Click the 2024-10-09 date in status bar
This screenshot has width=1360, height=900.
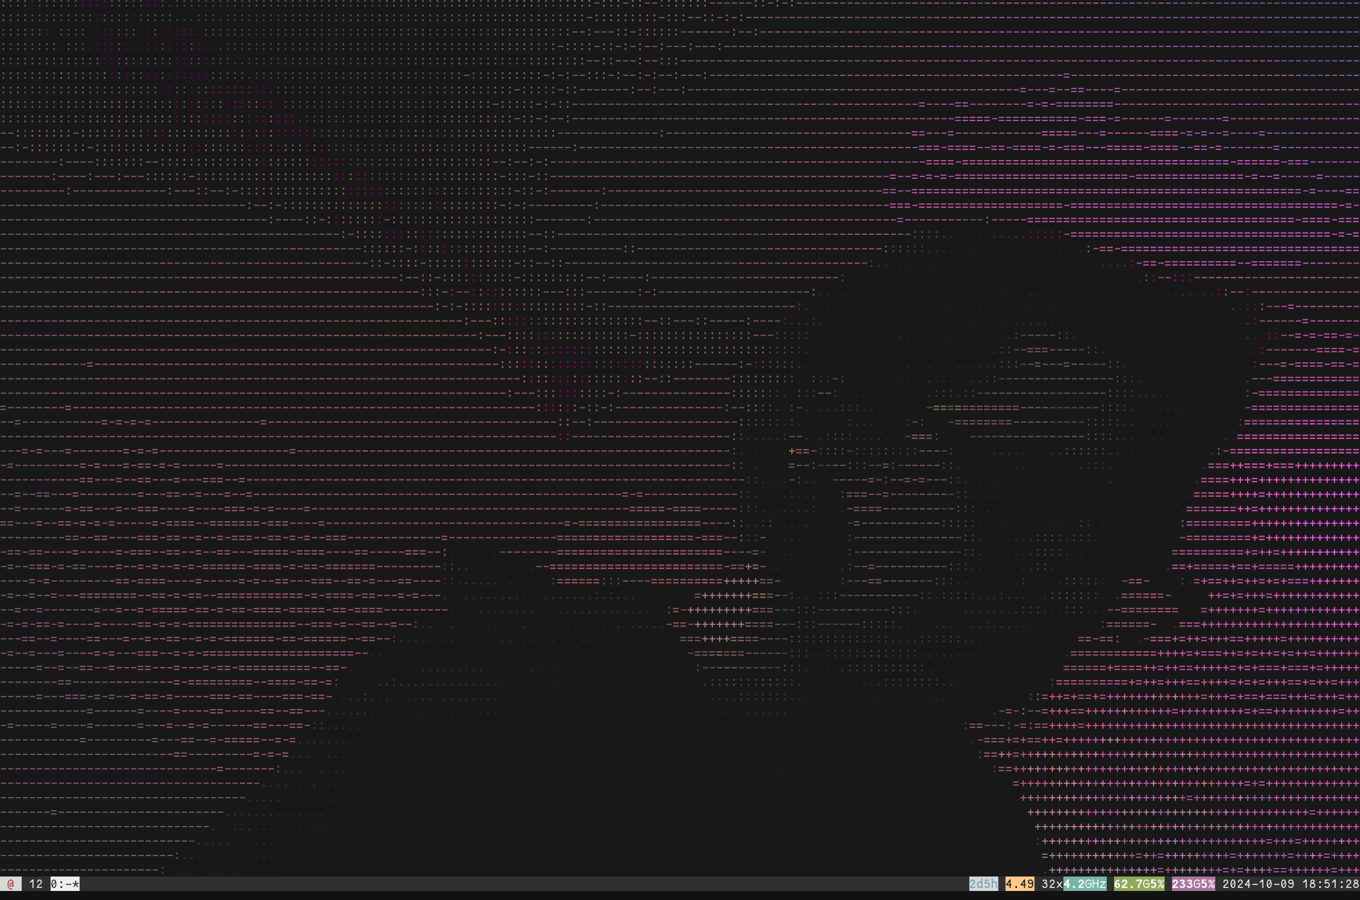(x=1258, y=884)
